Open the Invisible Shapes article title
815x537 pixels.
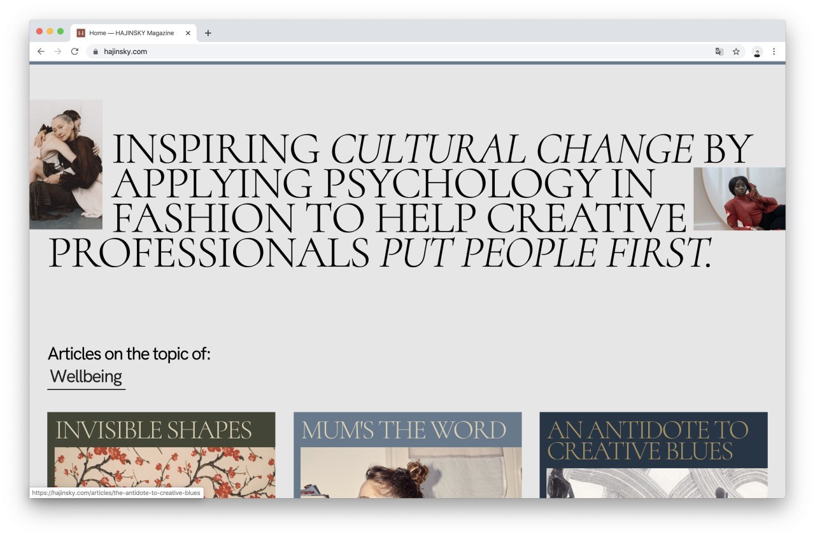(153, 430)
